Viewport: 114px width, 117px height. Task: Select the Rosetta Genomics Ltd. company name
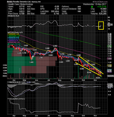[x=22, y=2]
